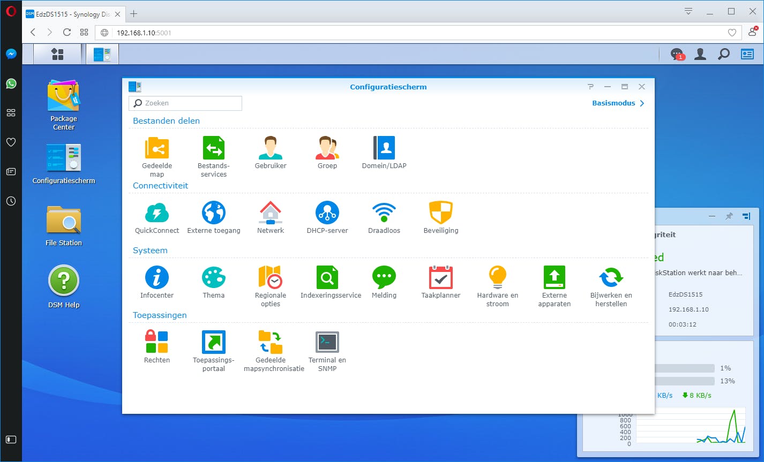The width and height of the screenshot is (764, 462).
Task: Open Terminal en SNMP settings
Action: coord(327,350)
